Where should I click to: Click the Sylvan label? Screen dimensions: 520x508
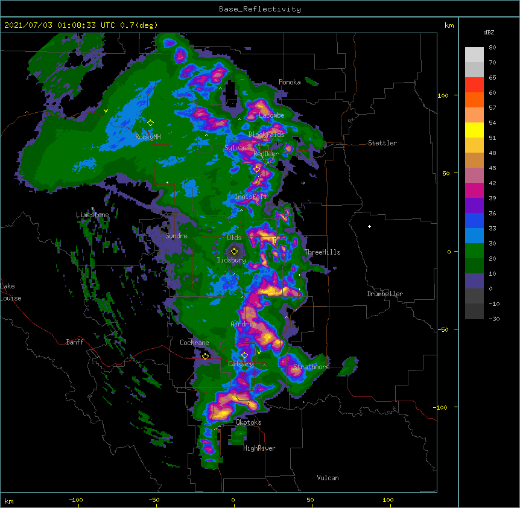(x=235, y=148)
